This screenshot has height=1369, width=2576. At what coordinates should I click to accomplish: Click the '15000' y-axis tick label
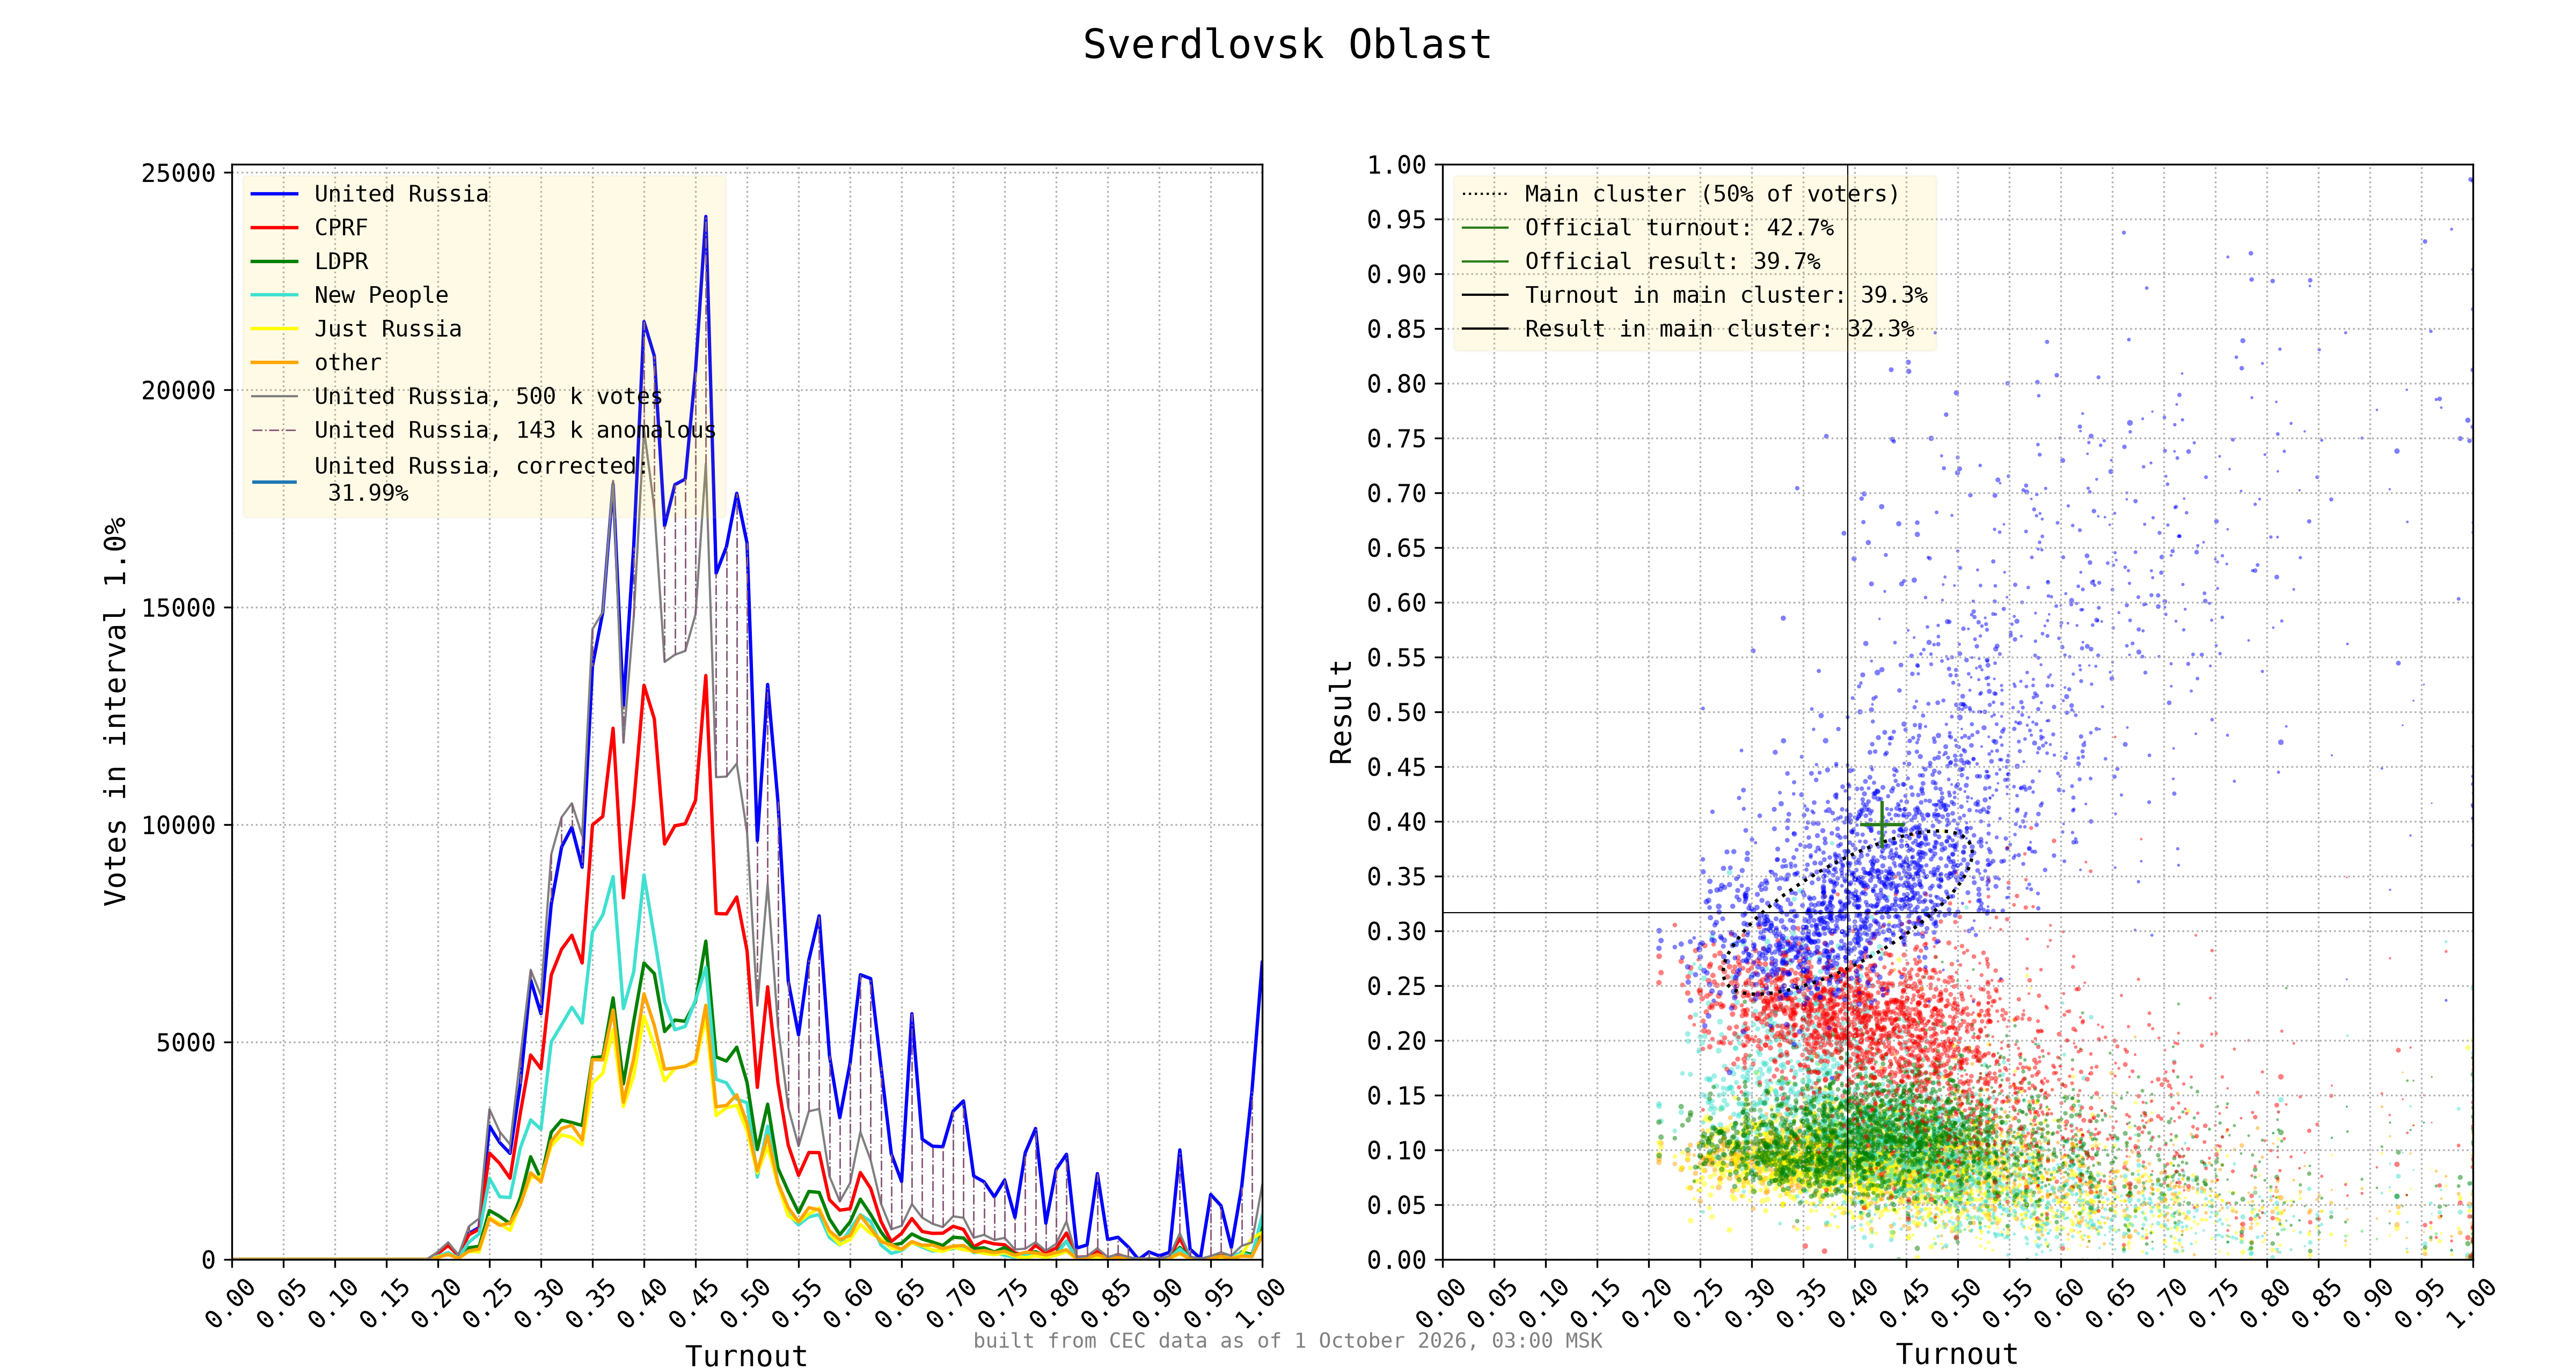coord(179,607)
